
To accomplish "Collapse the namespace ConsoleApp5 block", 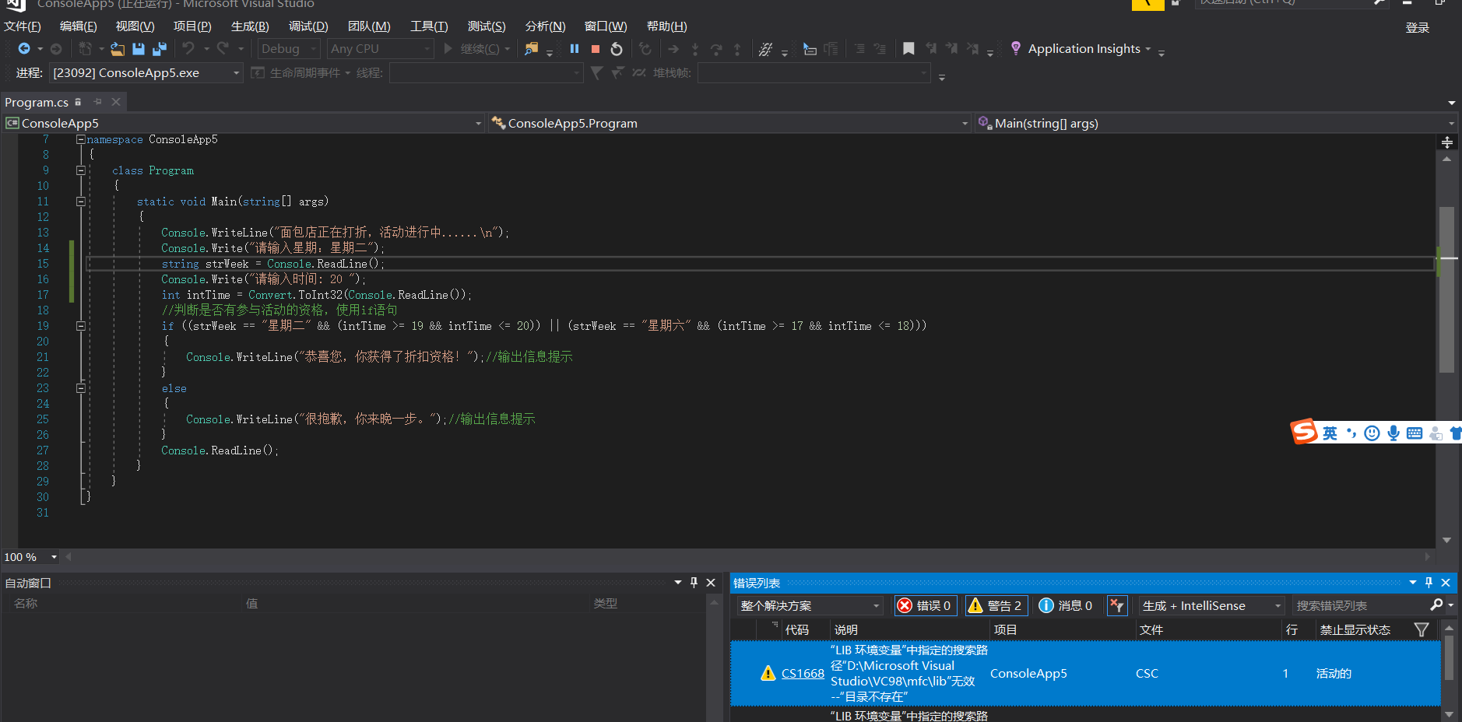I will coord(80,139).
